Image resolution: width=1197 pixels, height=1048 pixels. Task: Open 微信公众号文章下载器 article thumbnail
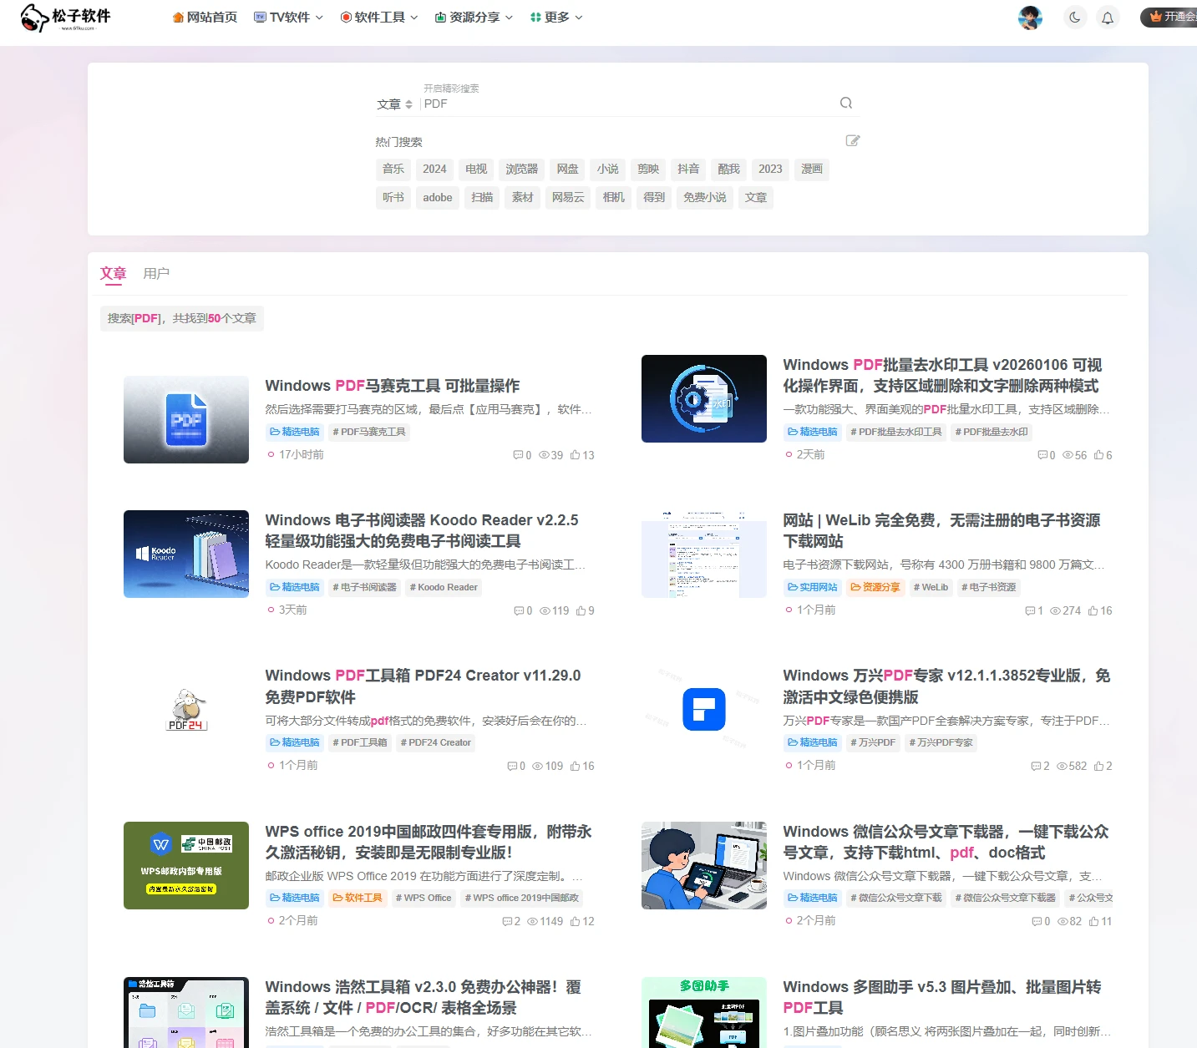pyautogui.click(x=704, y=865)
